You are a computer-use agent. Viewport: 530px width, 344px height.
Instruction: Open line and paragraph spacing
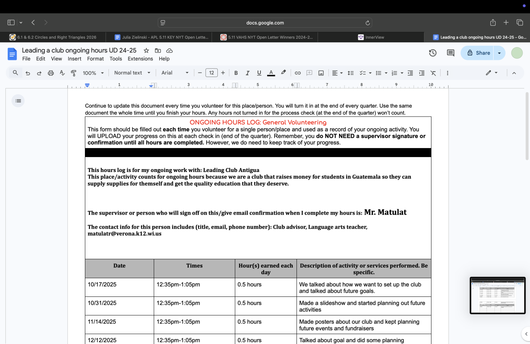pyautogui.click(x=350, y=73)
